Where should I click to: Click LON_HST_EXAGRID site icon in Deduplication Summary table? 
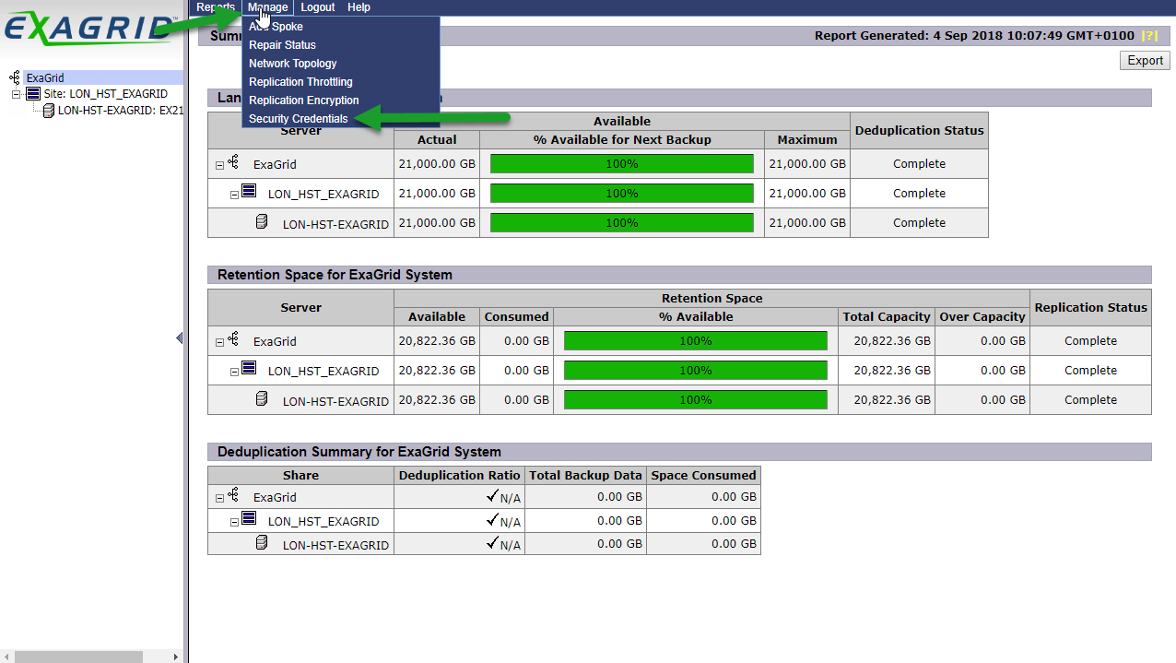coord(248,518)
